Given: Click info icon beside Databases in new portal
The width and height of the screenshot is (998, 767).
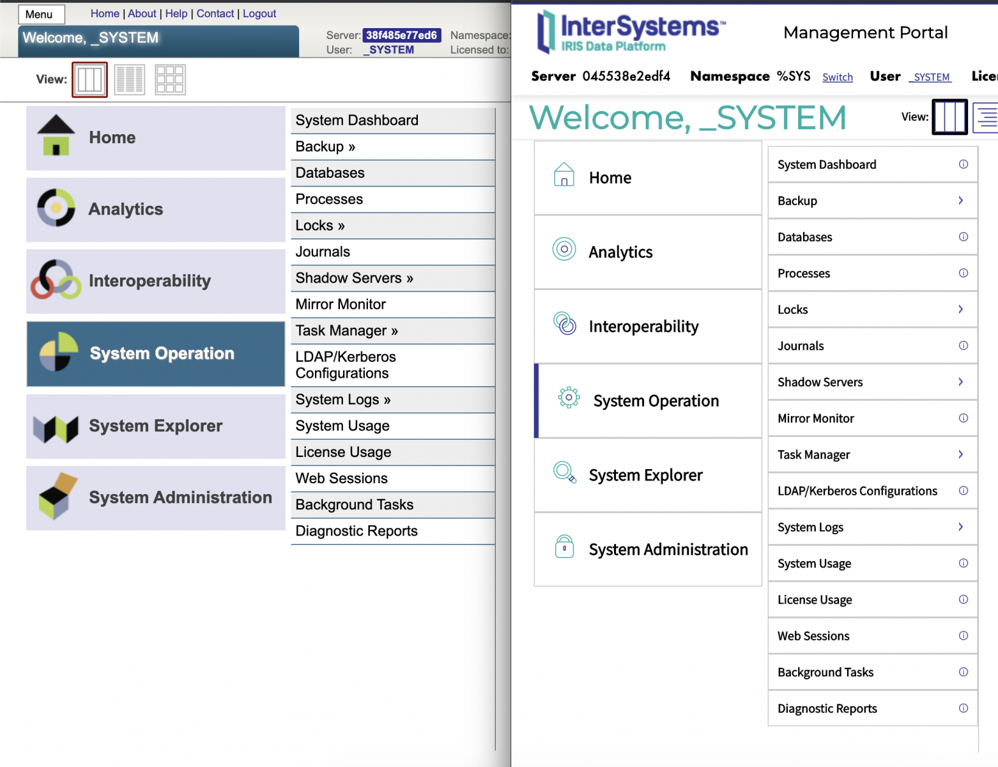Looking at the screenshot, I should [963, 236].
